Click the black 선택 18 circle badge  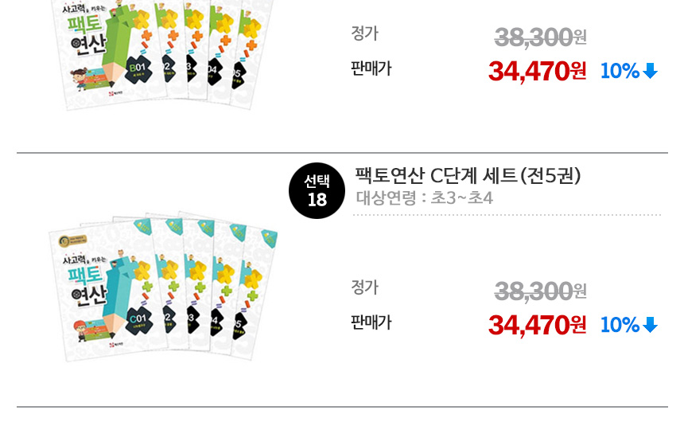[x=317, y=191]
